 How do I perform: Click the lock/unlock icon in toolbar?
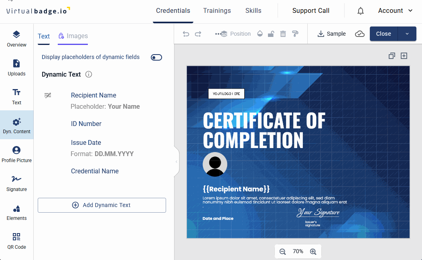(x=271, y=34)
